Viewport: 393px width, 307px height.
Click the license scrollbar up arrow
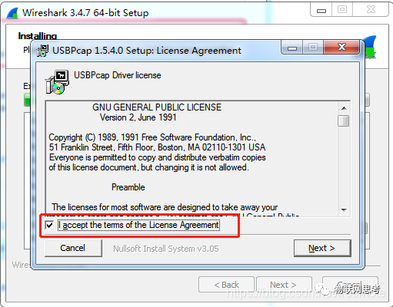click(x=344, y=108)
